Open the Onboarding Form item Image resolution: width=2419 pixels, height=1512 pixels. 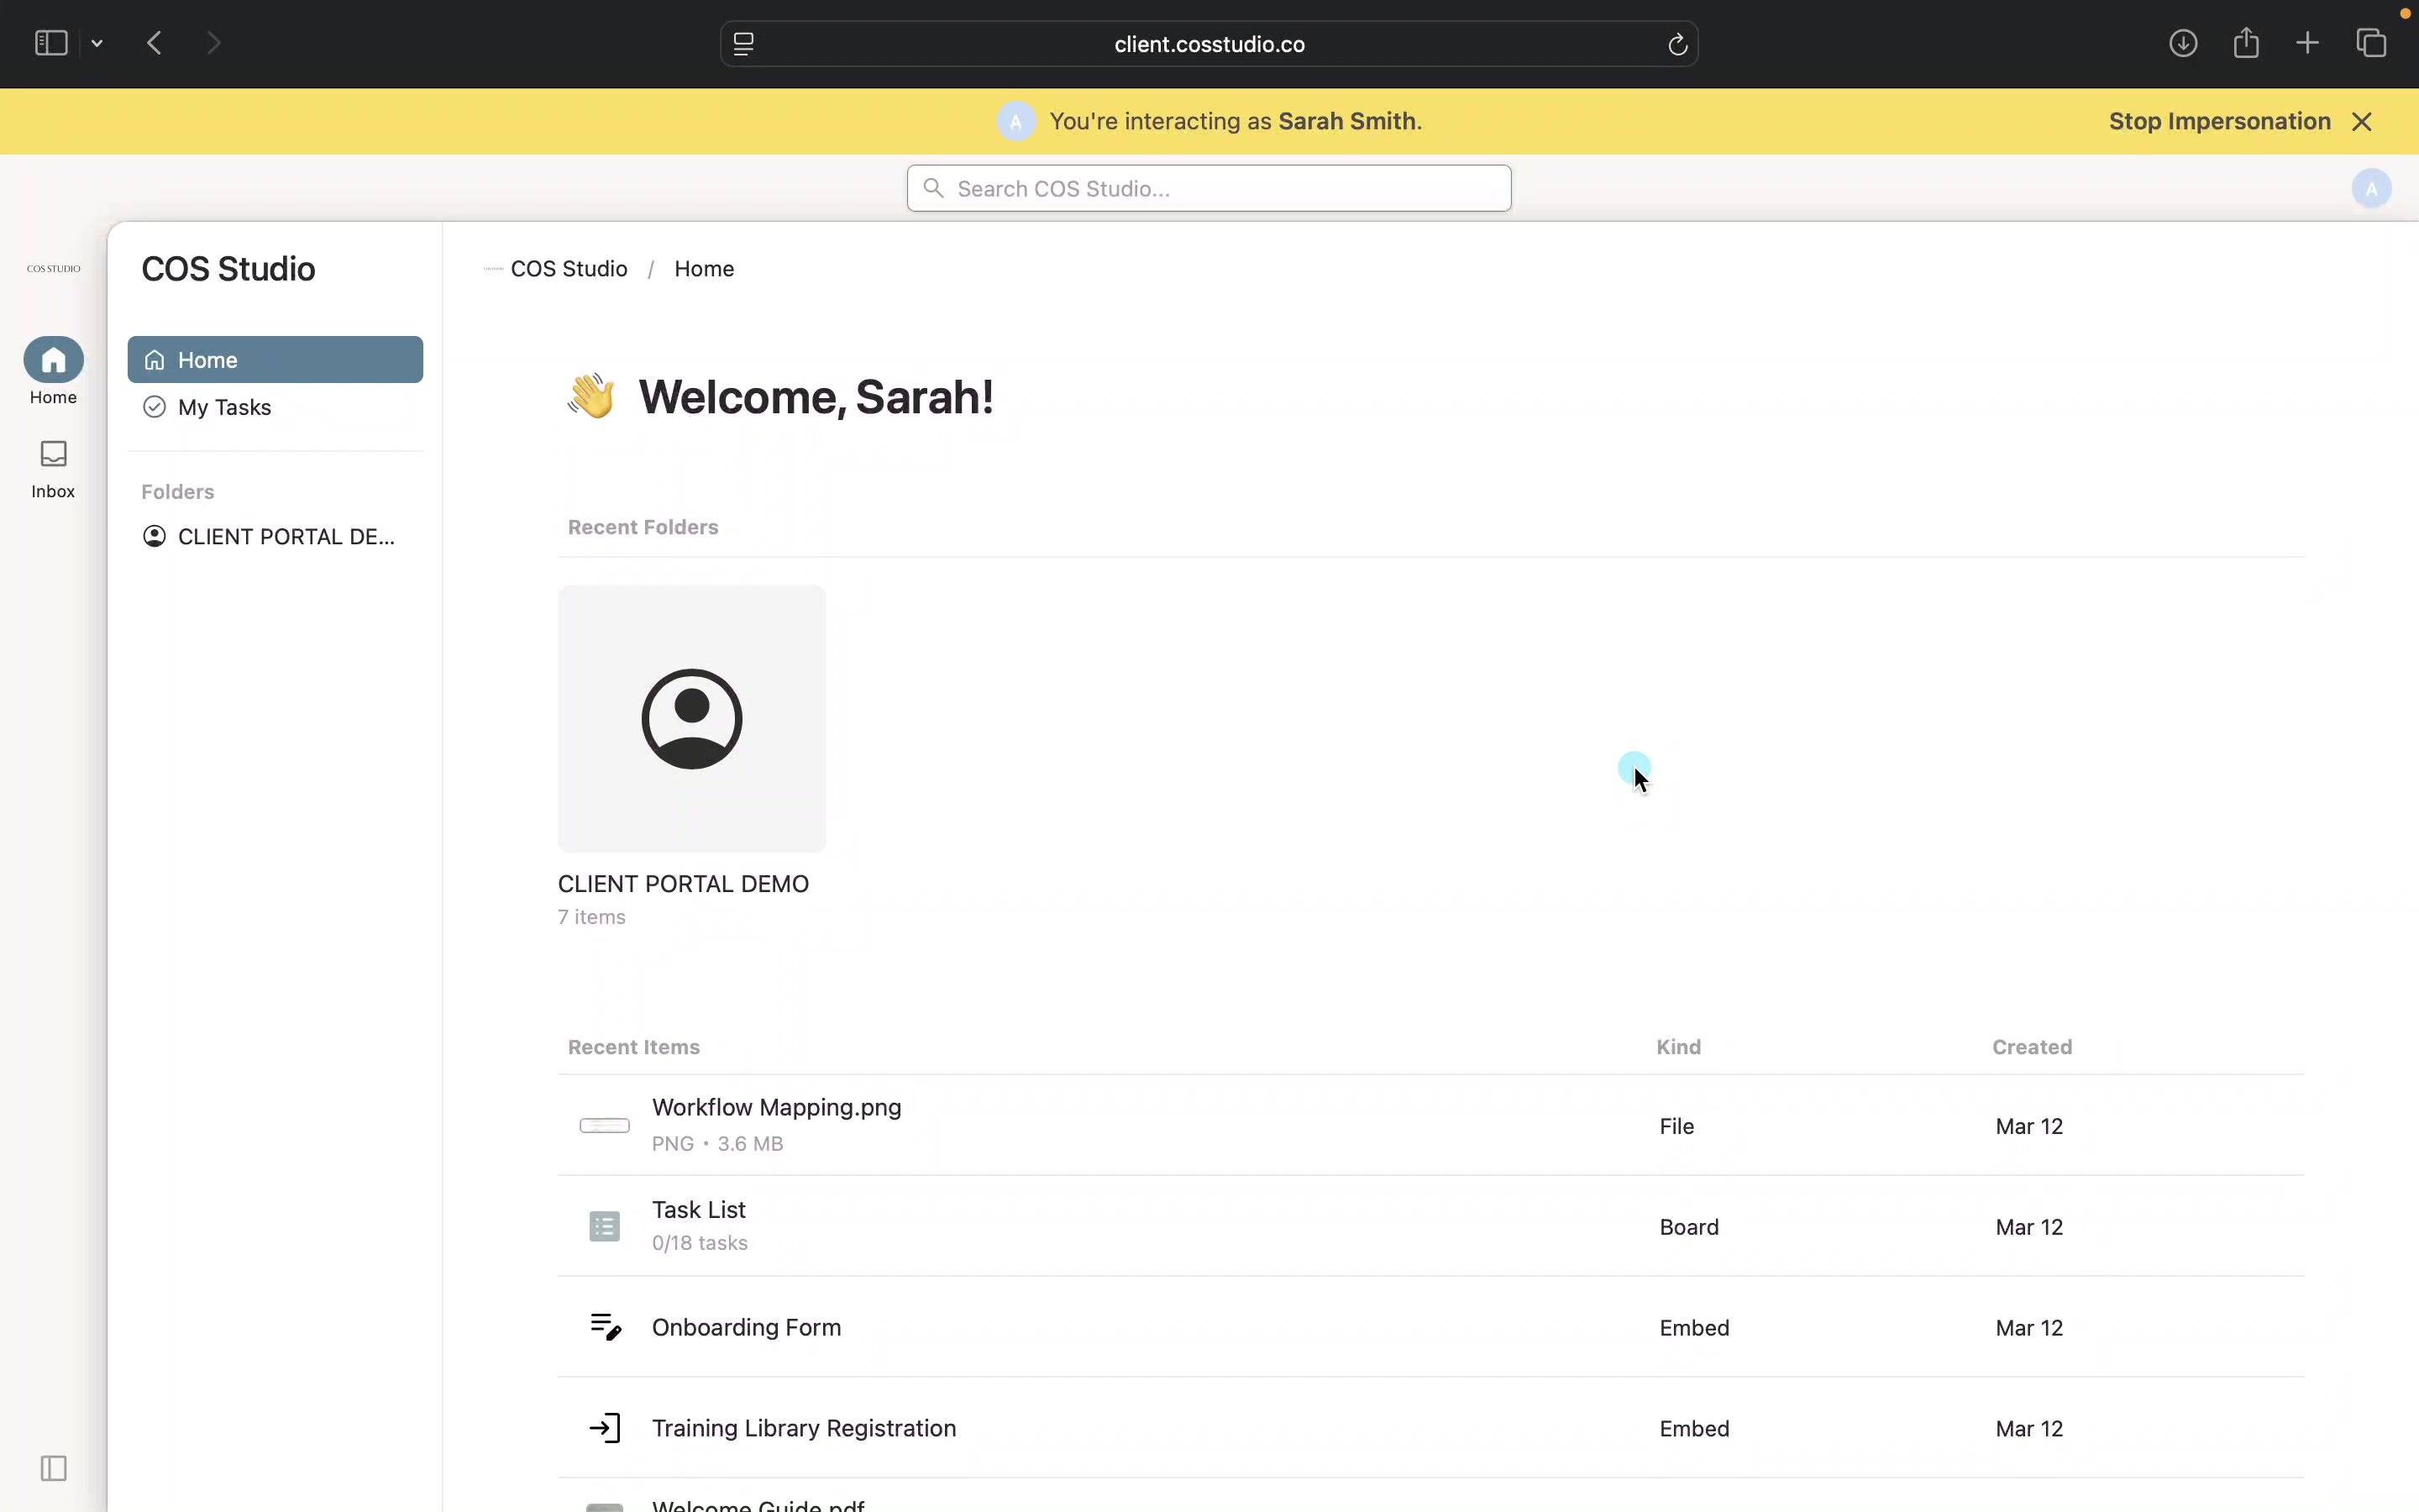coord(746,1327)
